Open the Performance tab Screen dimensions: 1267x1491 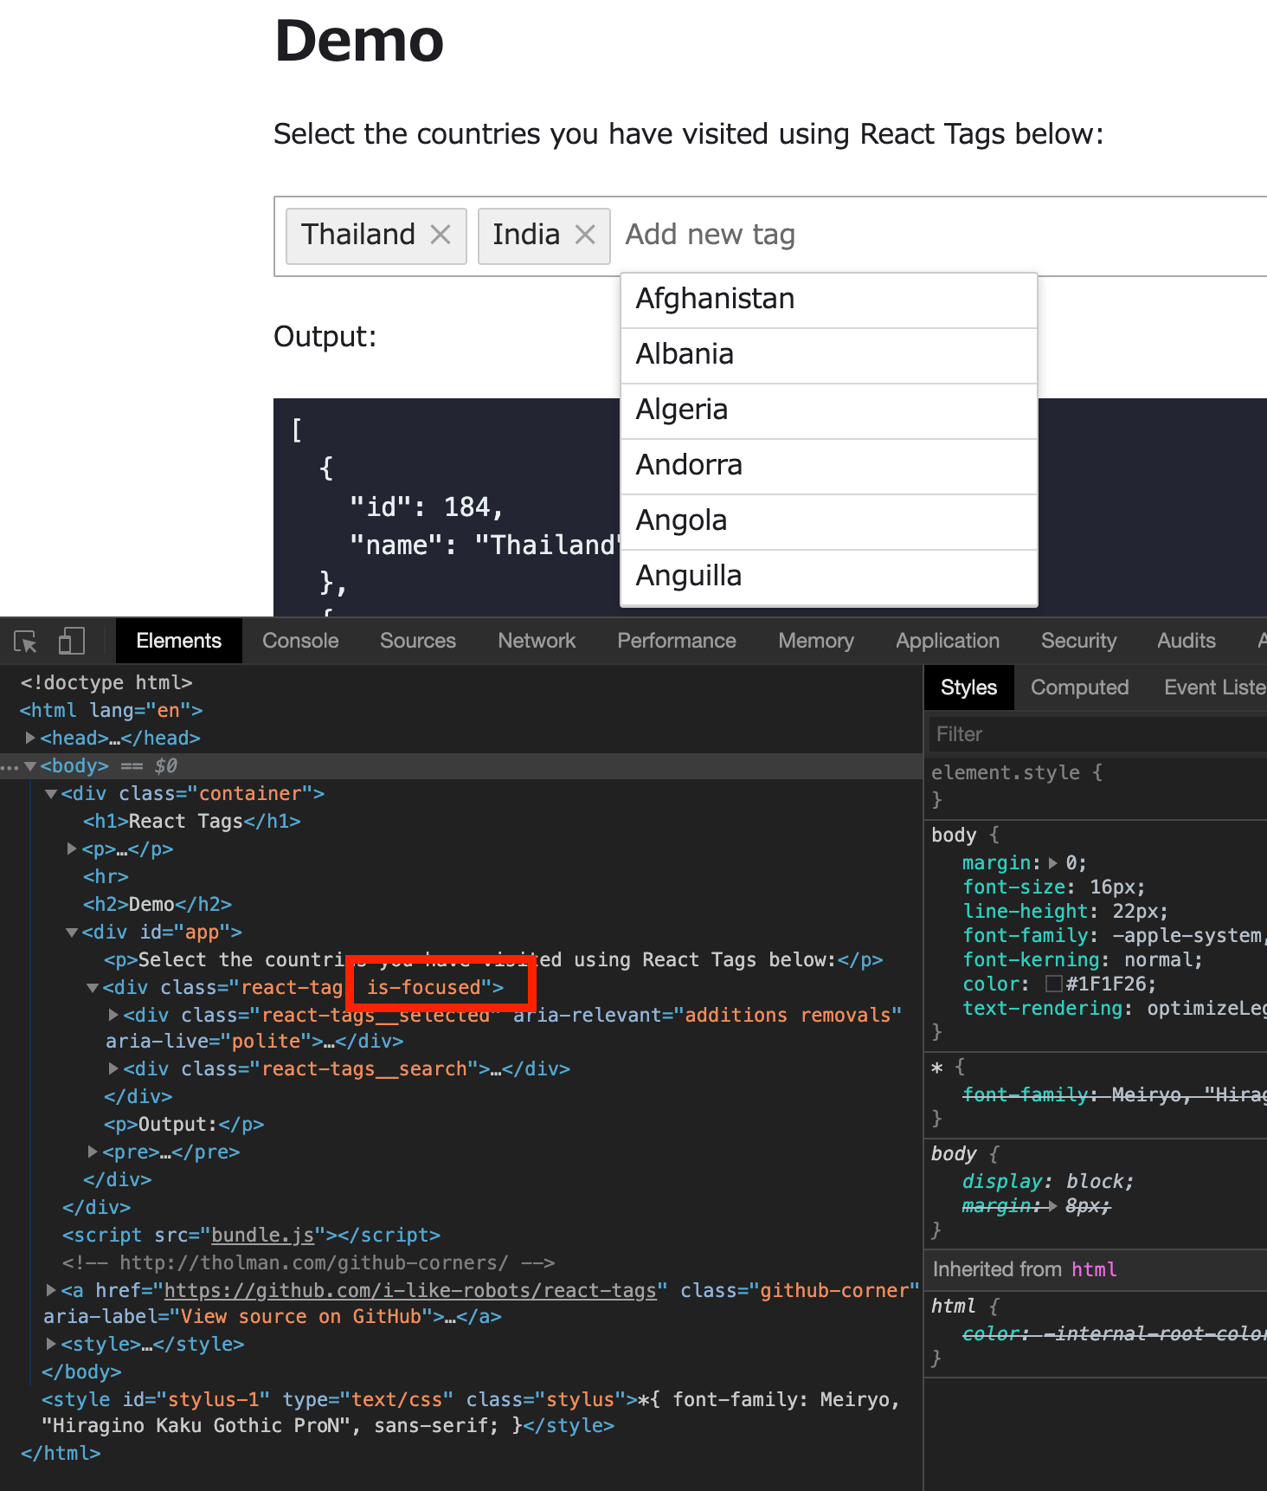[x=677, y=641]
